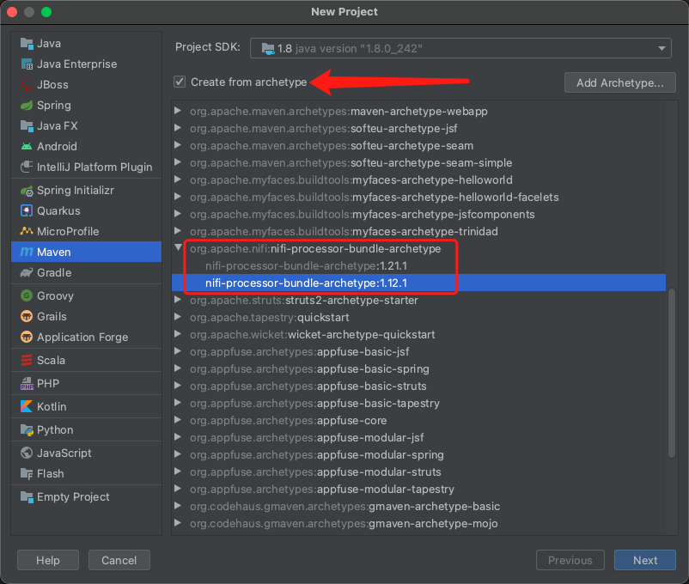Open the Project SDK dropdown

(662, 48)
